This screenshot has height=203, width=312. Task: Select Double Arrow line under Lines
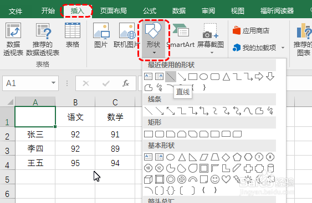171,111
